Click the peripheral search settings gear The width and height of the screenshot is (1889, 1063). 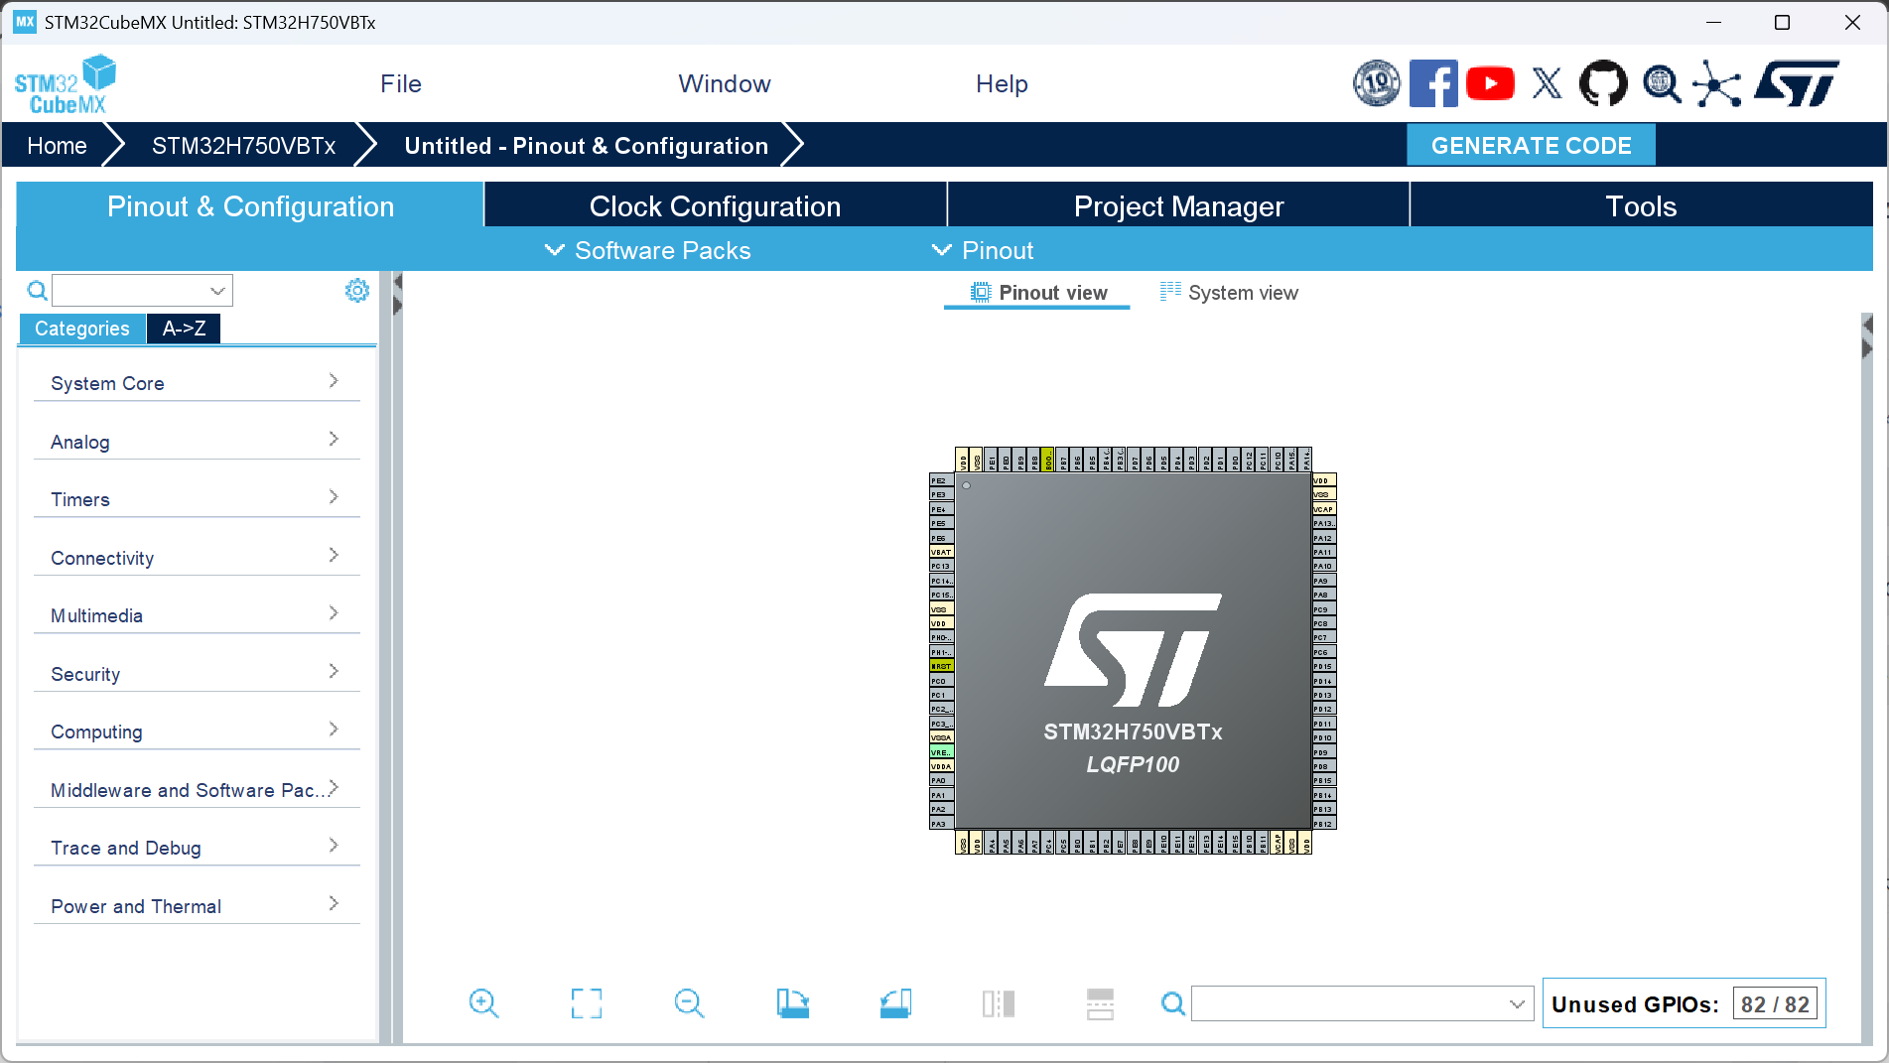click(x=357, y=290)
